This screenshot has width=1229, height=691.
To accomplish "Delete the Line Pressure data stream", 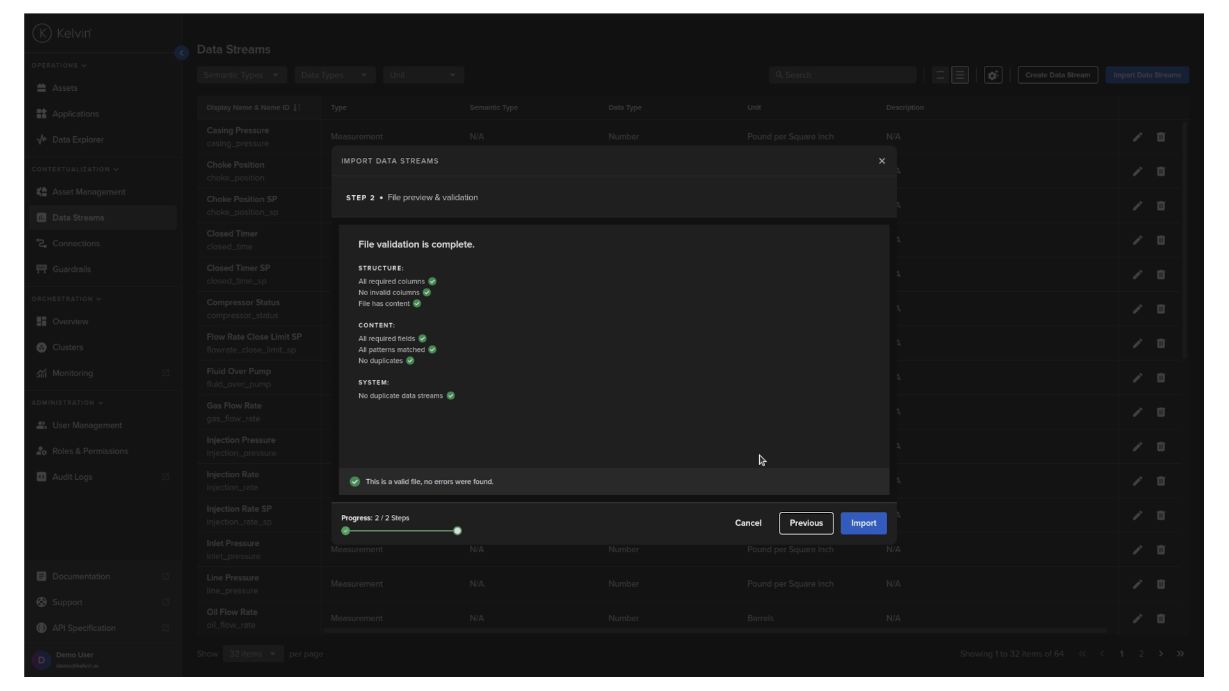I will 1161,584.
